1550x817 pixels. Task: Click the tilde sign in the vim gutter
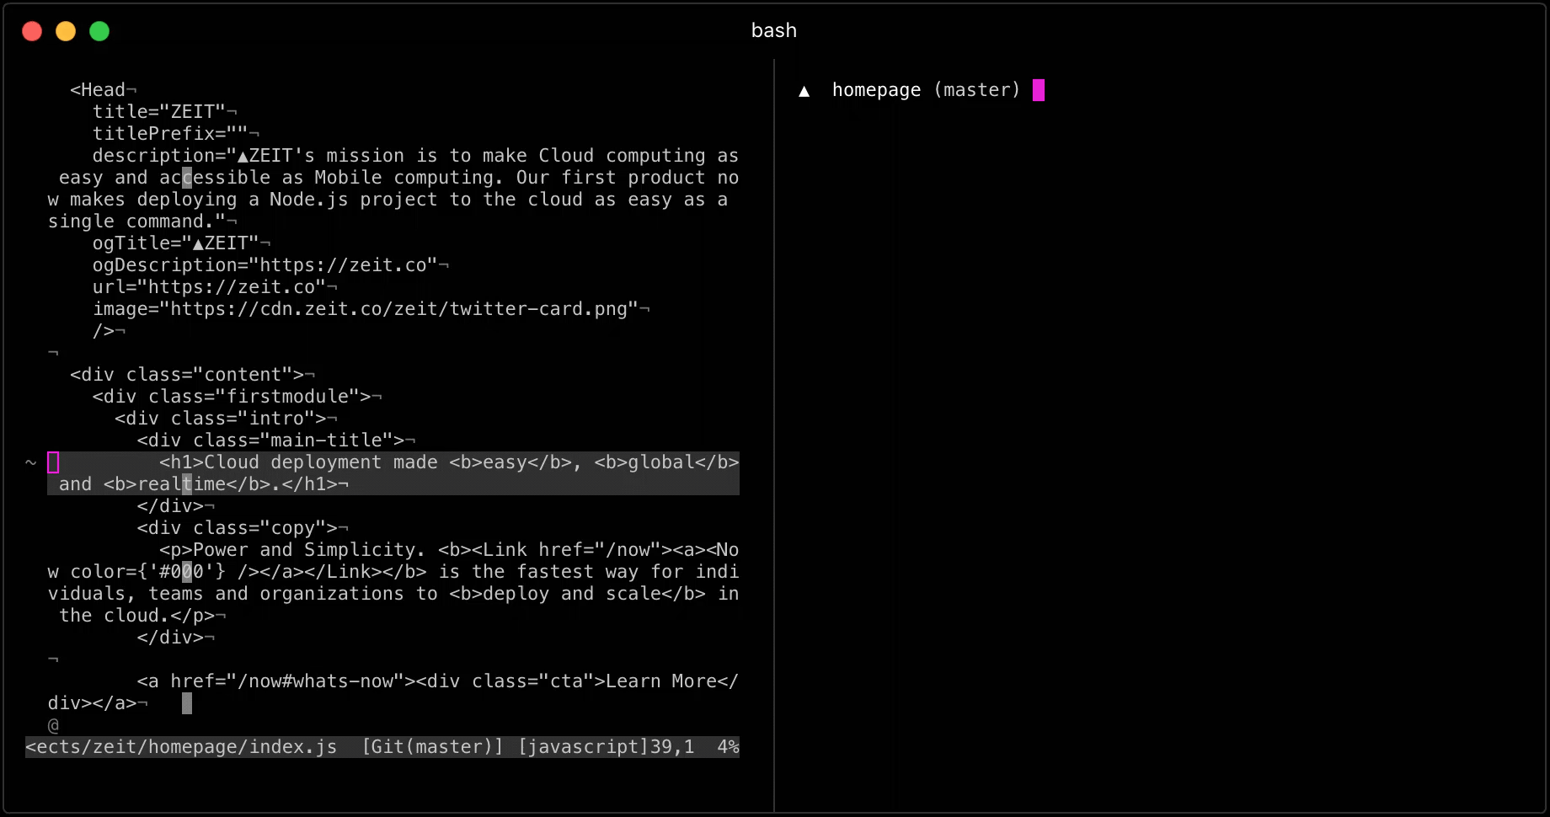coord(31,462)
